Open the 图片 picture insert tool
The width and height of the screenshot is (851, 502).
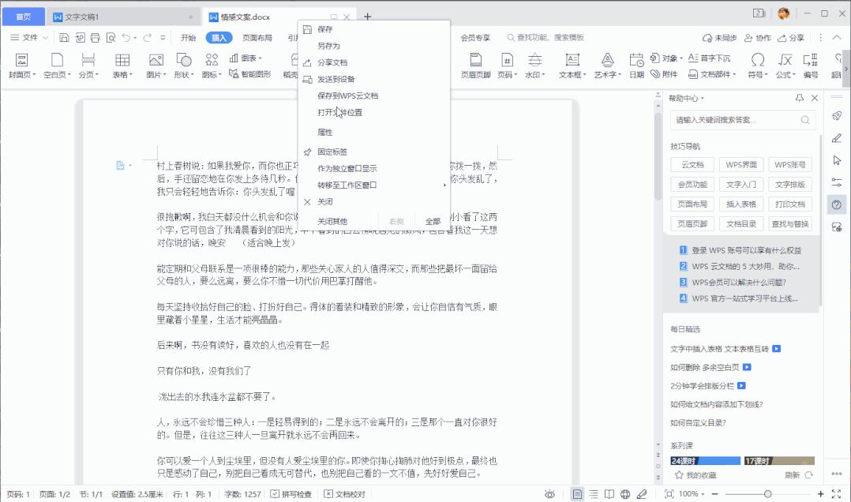pyautogui.click(x=156, y=67)
